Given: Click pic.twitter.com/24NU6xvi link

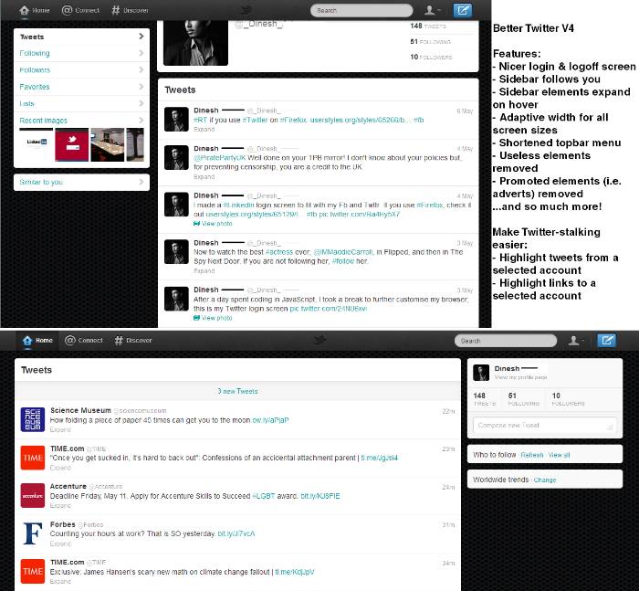Looking at the screenshot, I should (328, 309).
